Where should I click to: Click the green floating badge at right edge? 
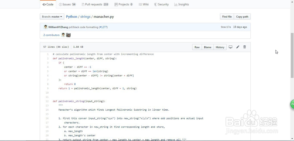tap(292, 104)
